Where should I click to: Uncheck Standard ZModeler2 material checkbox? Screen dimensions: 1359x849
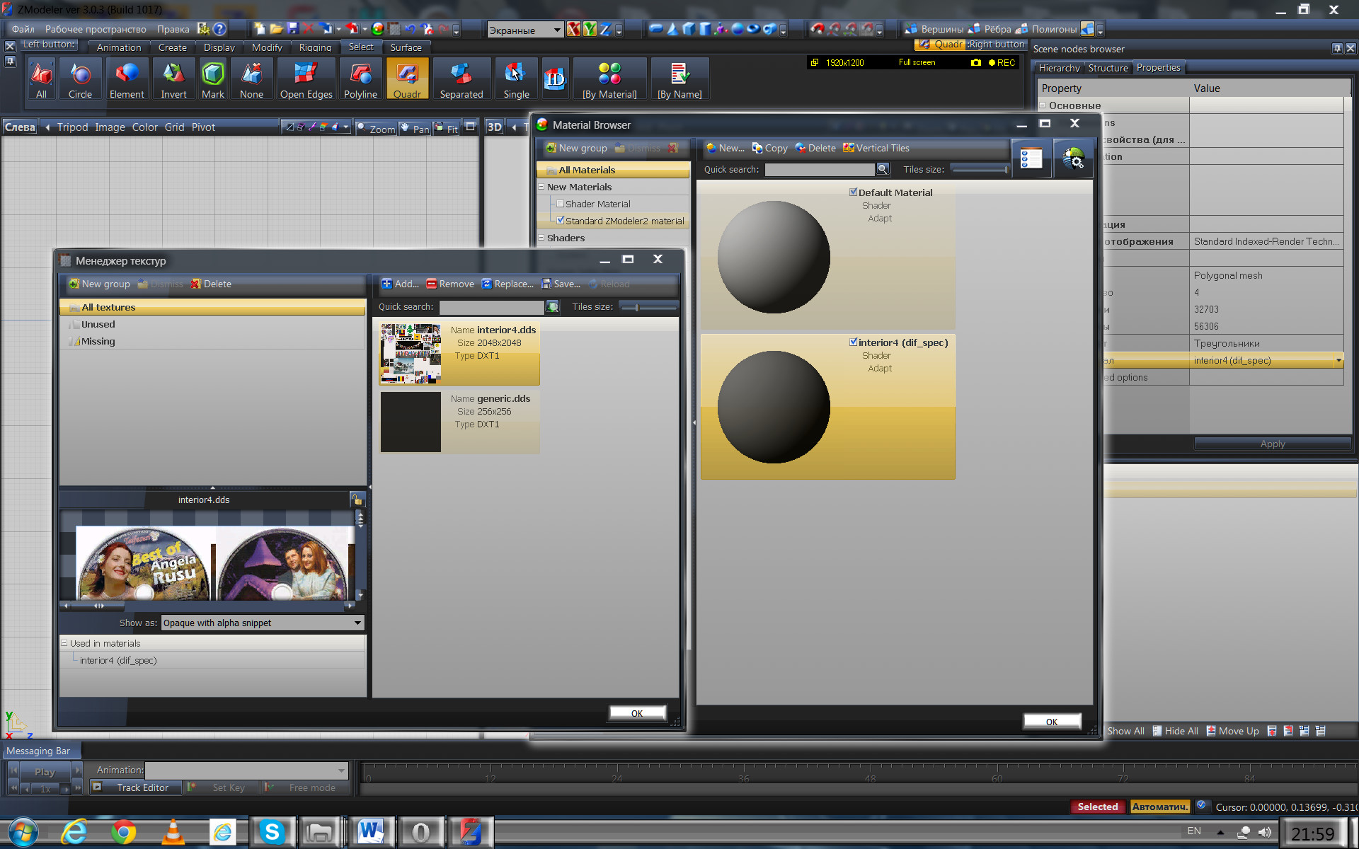[x=561, y=221]
